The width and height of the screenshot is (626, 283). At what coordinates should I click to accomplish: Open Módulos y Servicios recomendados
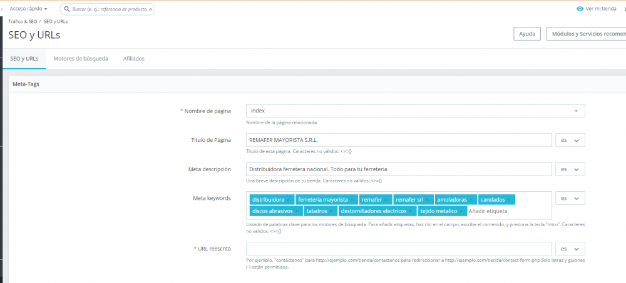[x=586, y=34]
